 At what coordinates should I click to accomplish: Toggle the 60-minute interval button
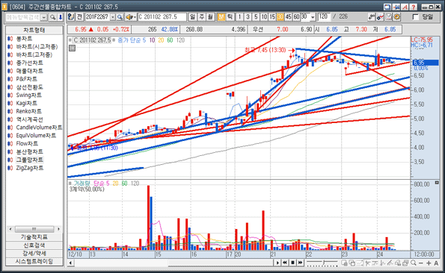[x=297, y=17]
